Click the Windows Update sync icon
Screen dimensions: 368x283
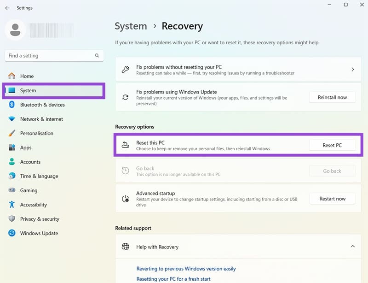point(12,233)
